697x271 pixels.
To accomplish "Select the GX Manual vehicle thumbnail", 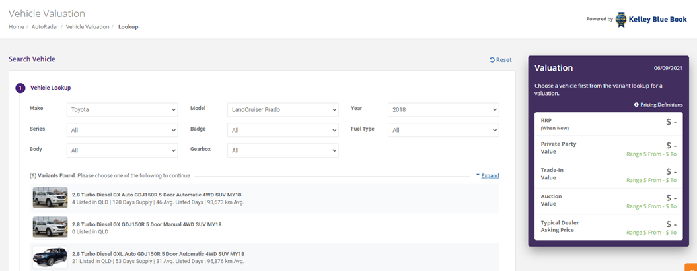I will (x=50, y=227).
